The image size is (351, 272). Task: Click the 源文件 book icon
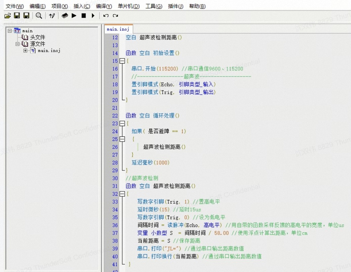[25, 44]
